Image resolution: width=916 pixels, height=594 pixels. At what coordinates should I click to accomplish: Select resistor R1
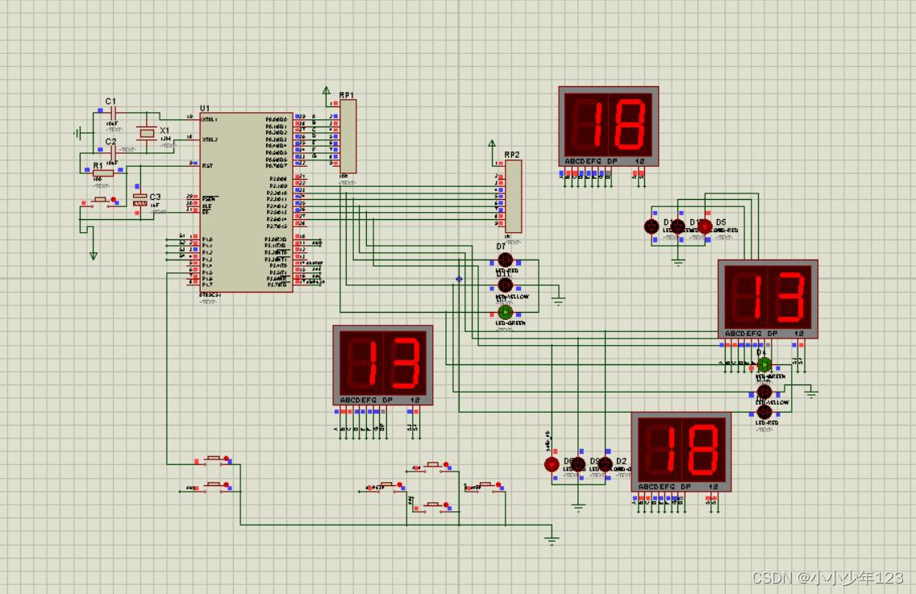click(x=103, y=173)
